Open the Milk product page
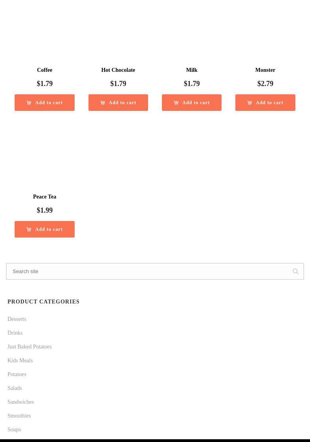The width and height of the screenshot is (310, 442). [x=192, y=70]
